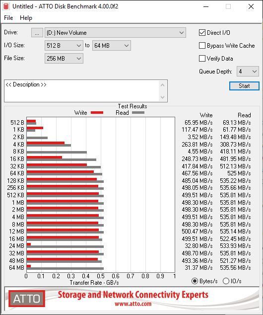Viewport: 263px width, 315px height.
Task: Click the Description box scroll down arrow
Action: pyautogui.click(x=162, y=97)
